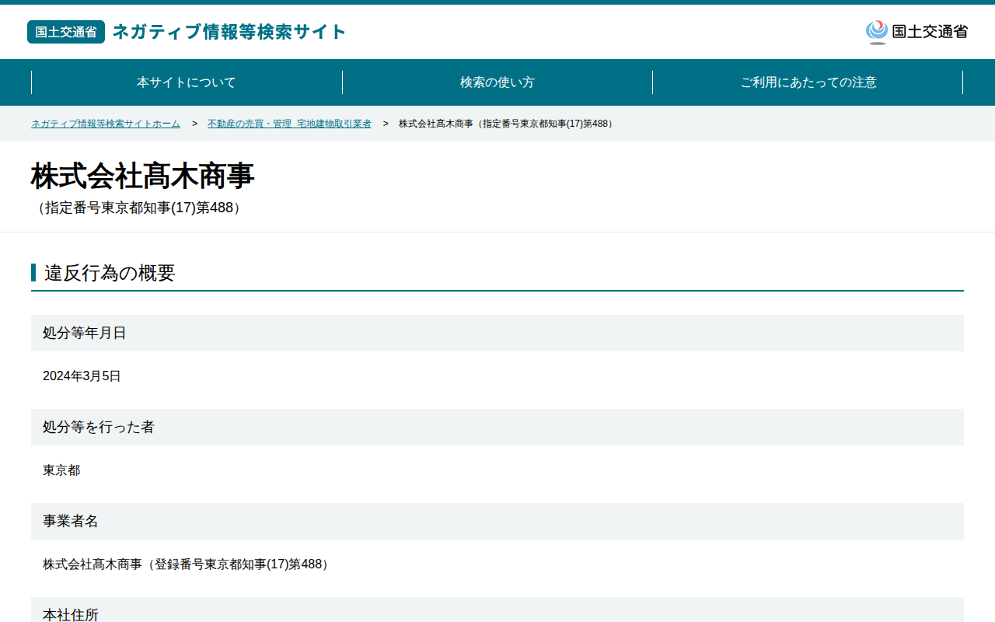Click the 処分等年月日 field label row
The width and height of the screenshot is (995, 622).
tap(497, 333)
